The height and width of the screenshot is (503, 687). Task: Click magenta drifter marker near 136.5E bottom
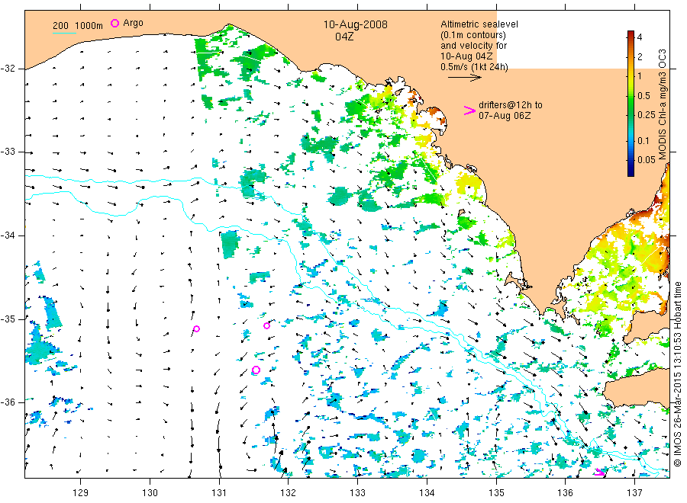600,473
